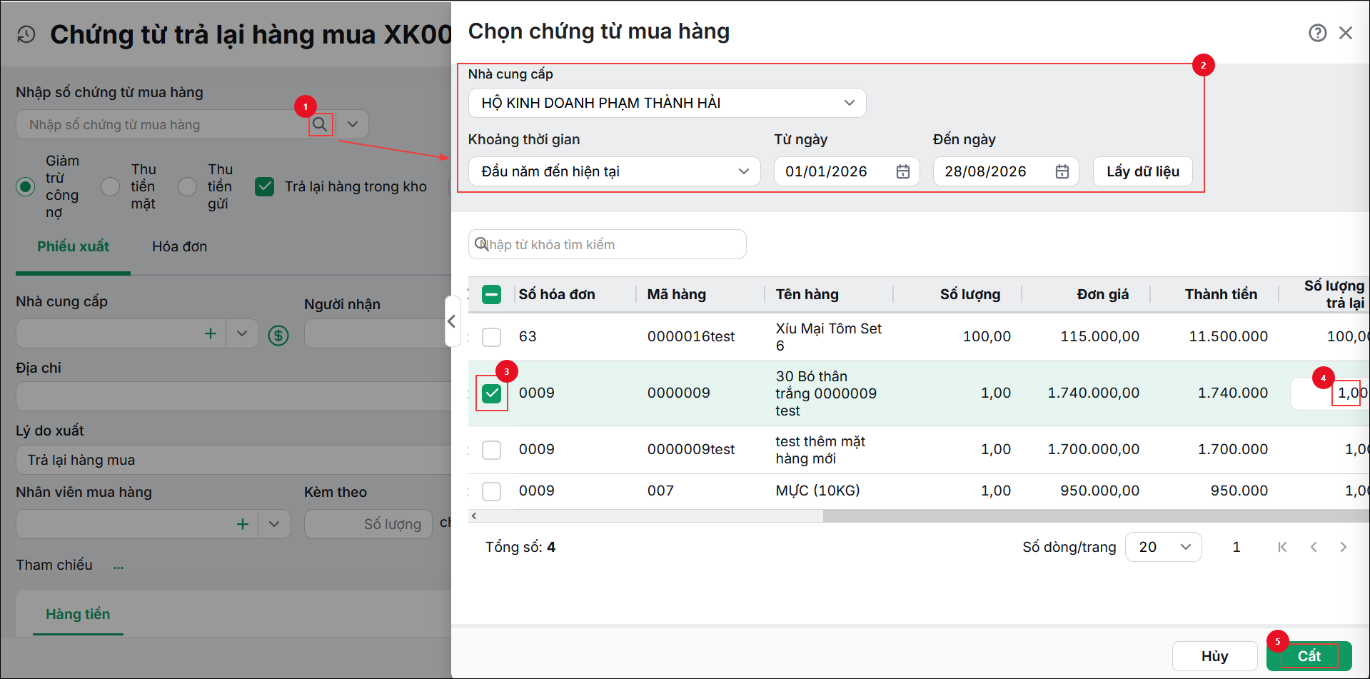Image resolution: width=1370 pixels, height=679 pixels.
Task: Click the history clock icon beside the title
Action: 26,34
